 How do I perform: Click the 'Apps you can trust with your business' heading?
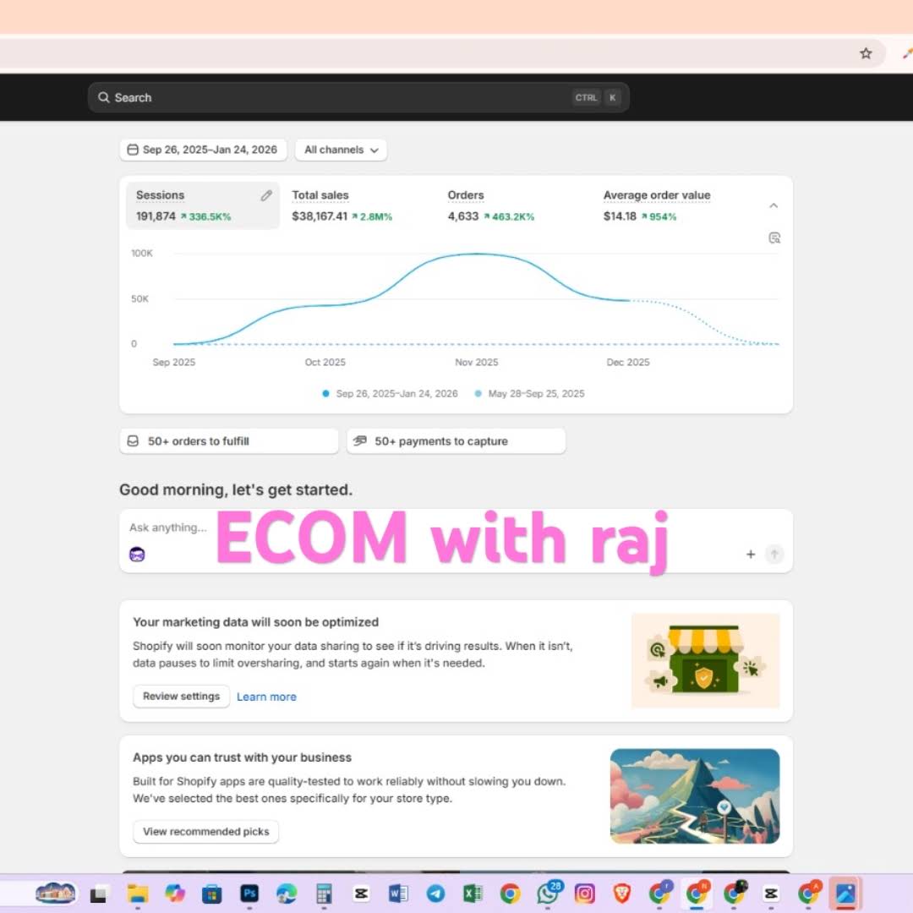tap(243, 757)
